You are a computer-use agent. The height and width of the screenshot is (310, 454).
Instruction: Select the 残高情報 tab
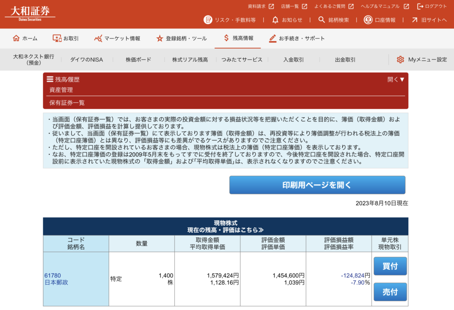tap(238, 38)
